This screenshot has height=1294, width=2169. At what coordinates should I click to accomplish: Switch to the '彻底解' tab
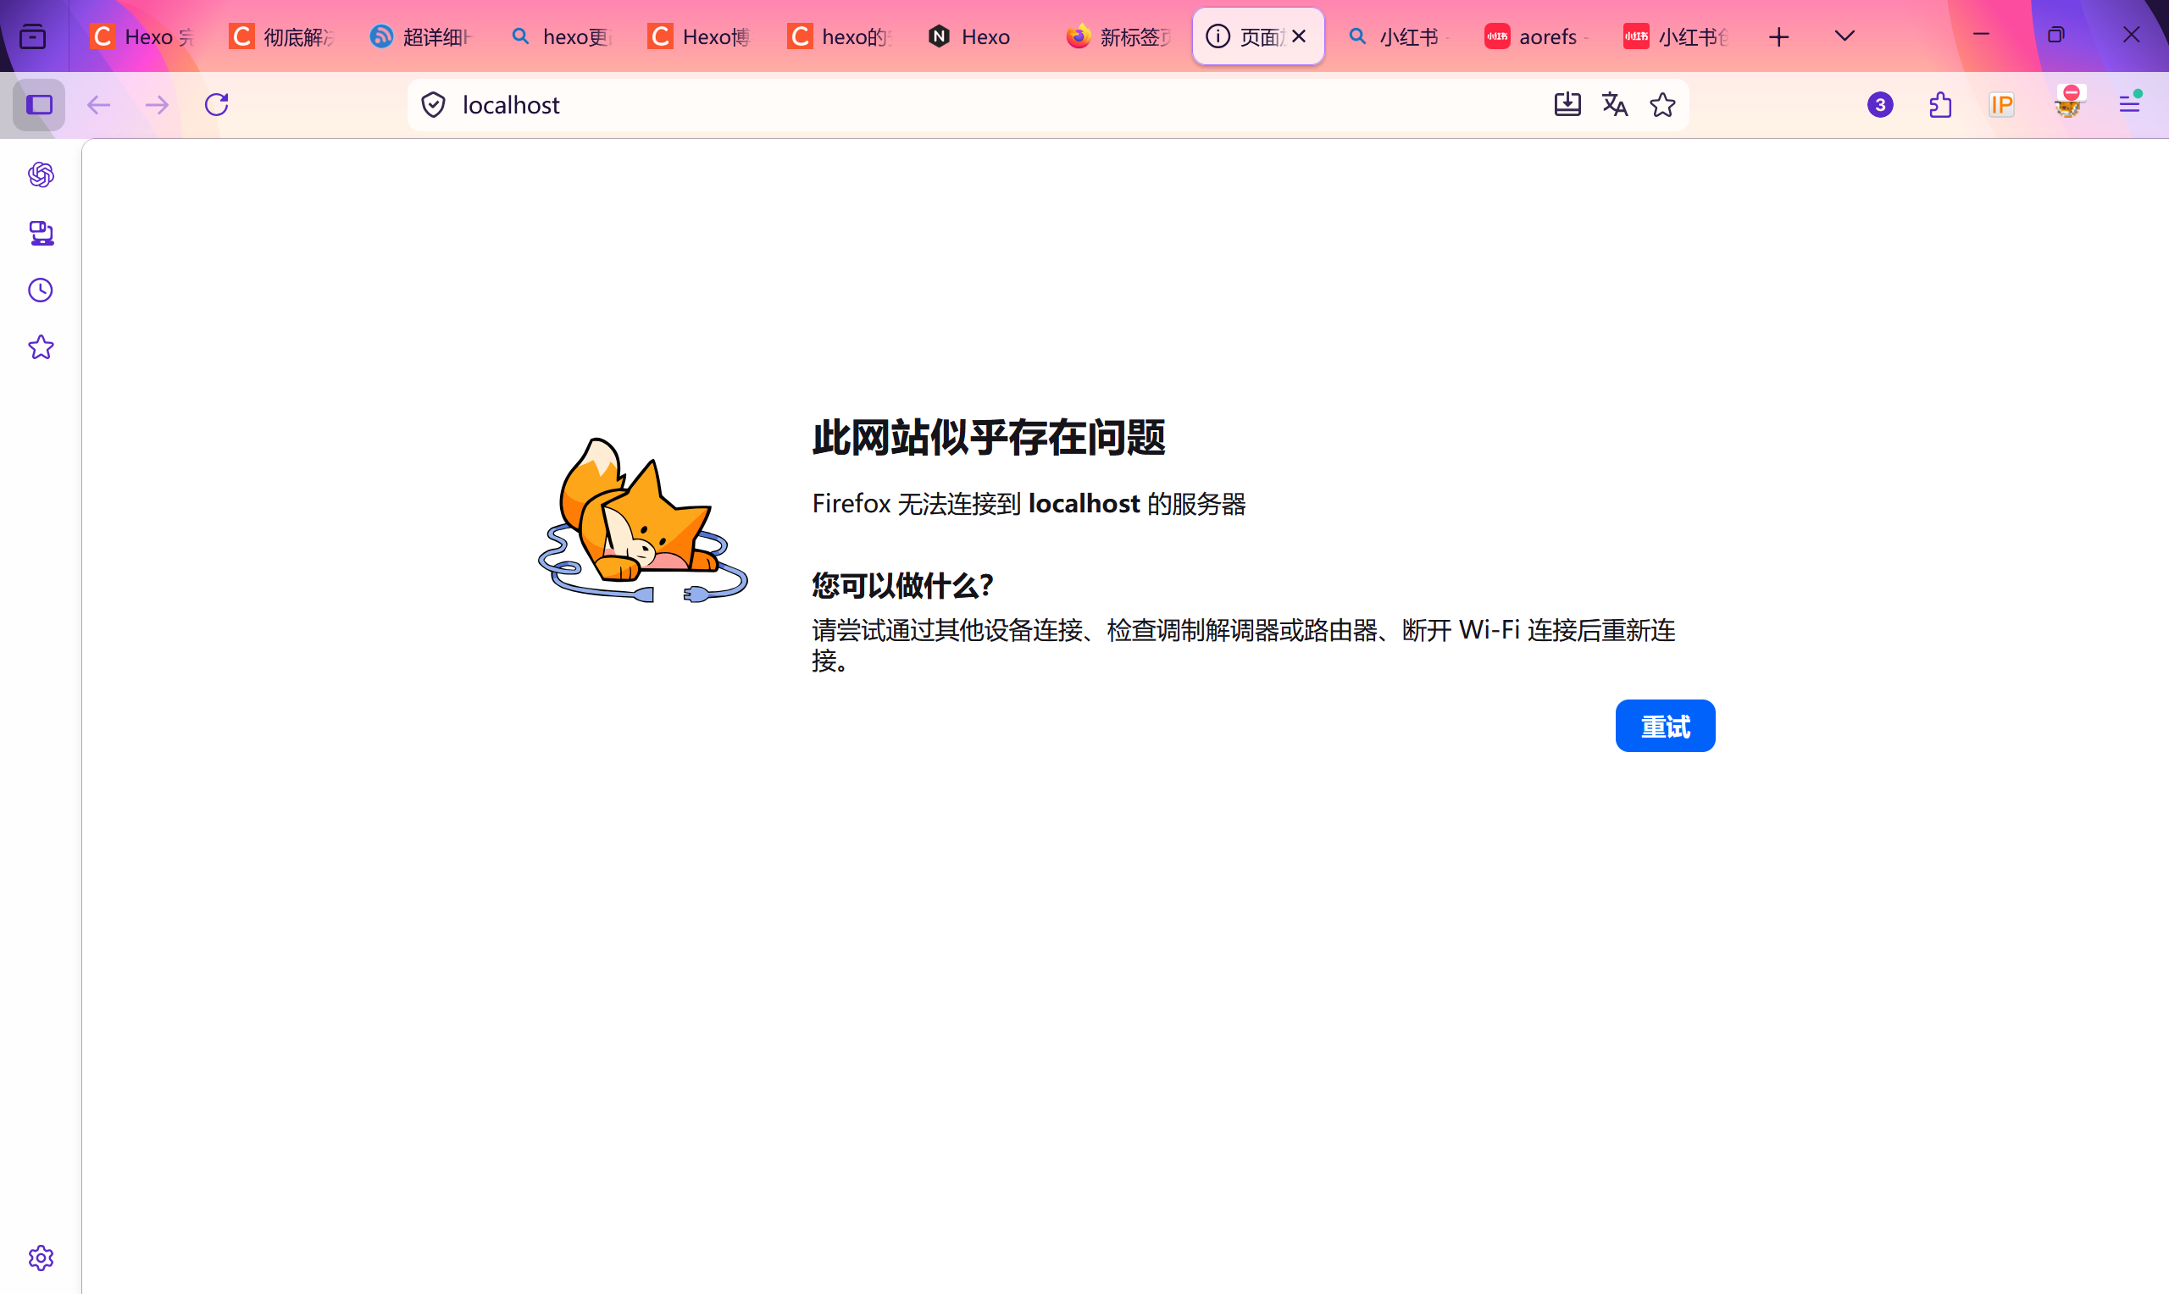[x=283, y=36]
